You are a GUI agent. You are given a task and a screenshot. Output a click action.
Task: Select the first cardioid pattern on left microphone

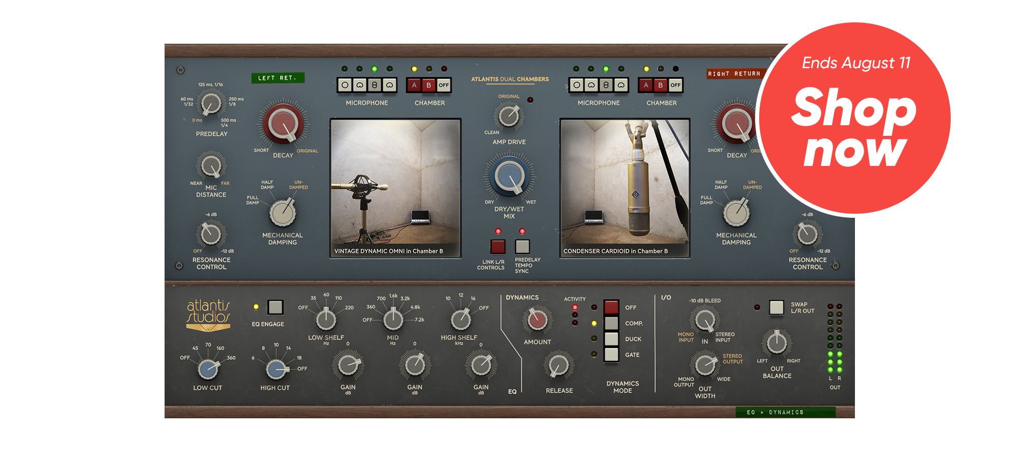[360, 85]
